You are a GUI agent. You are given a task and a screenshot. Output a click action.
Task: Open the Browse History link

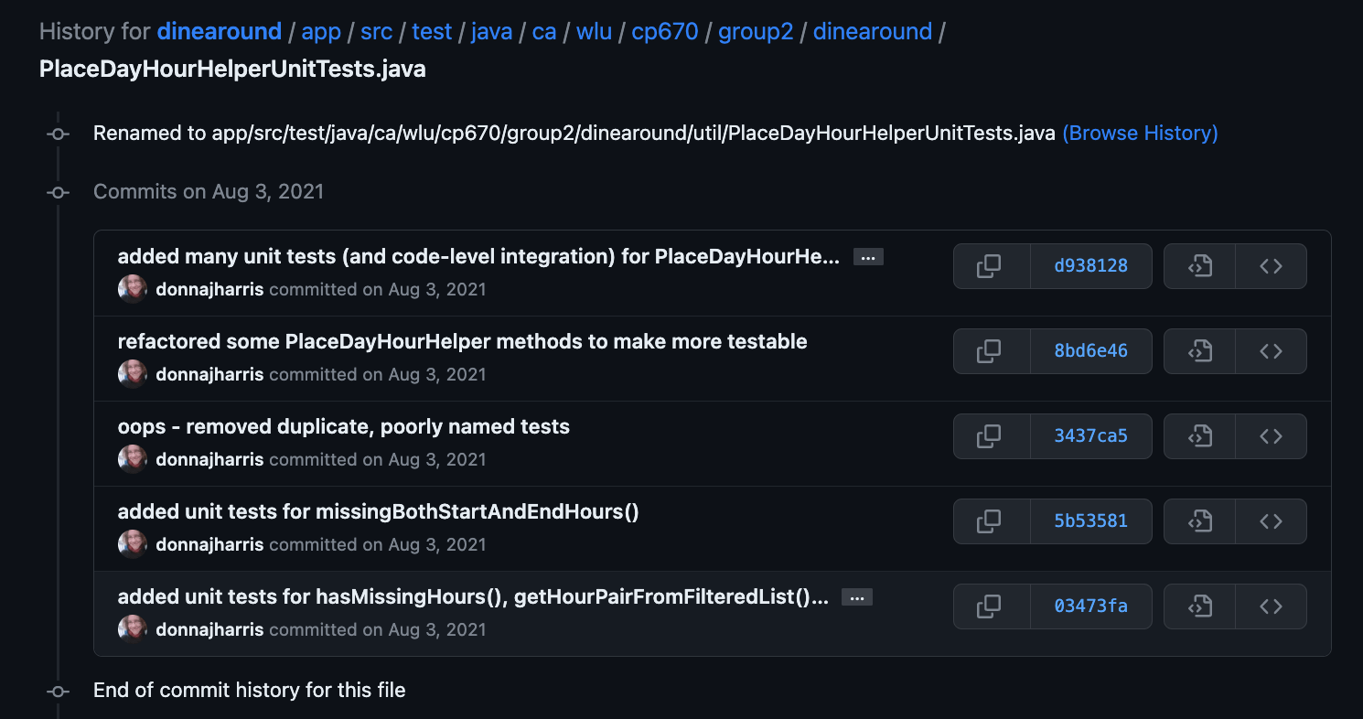tap(1140, 133)
